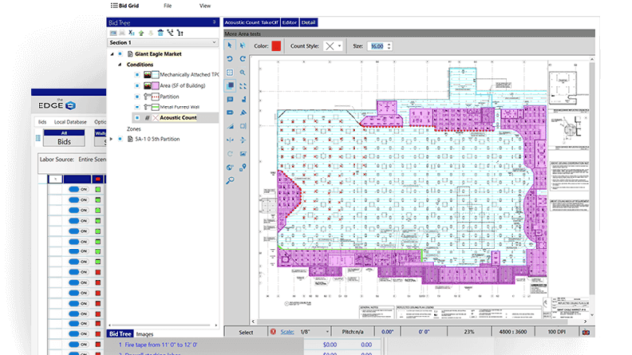Toggle the checkbox for Area (SF of Building)
The width and height of the screenshot is (632, 355).
pos(137,86)
